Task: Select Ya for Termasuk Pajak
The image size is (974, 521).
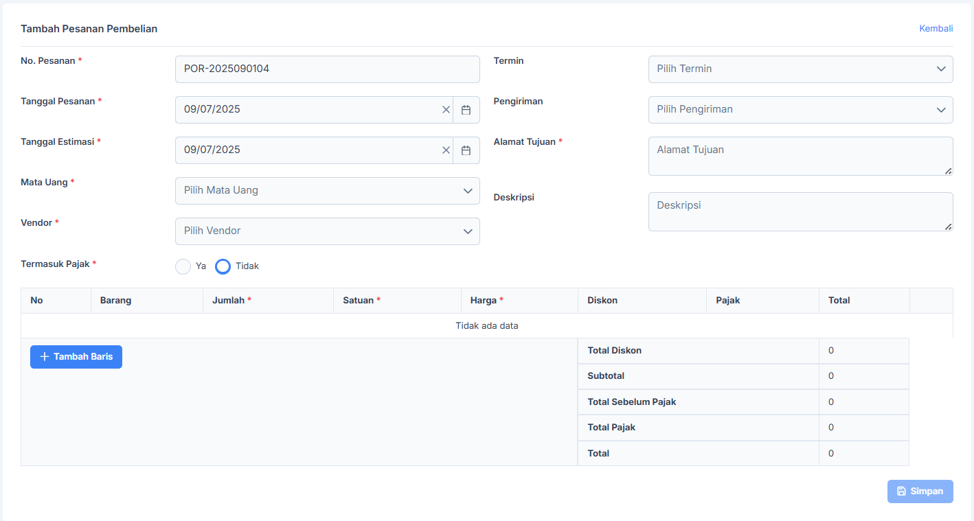Action: [x=183, y=266]
